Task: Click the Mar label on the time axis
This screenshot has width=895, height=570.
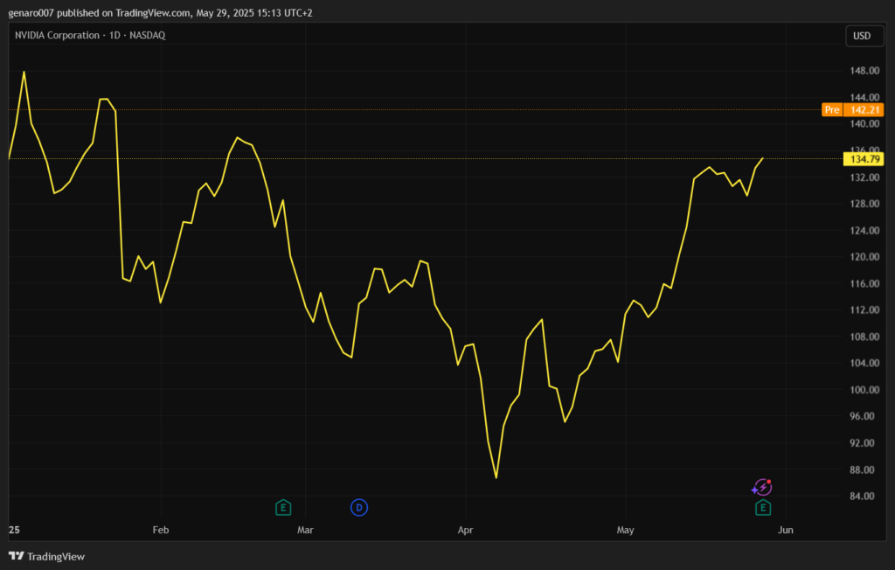Action: click(305, 530)
